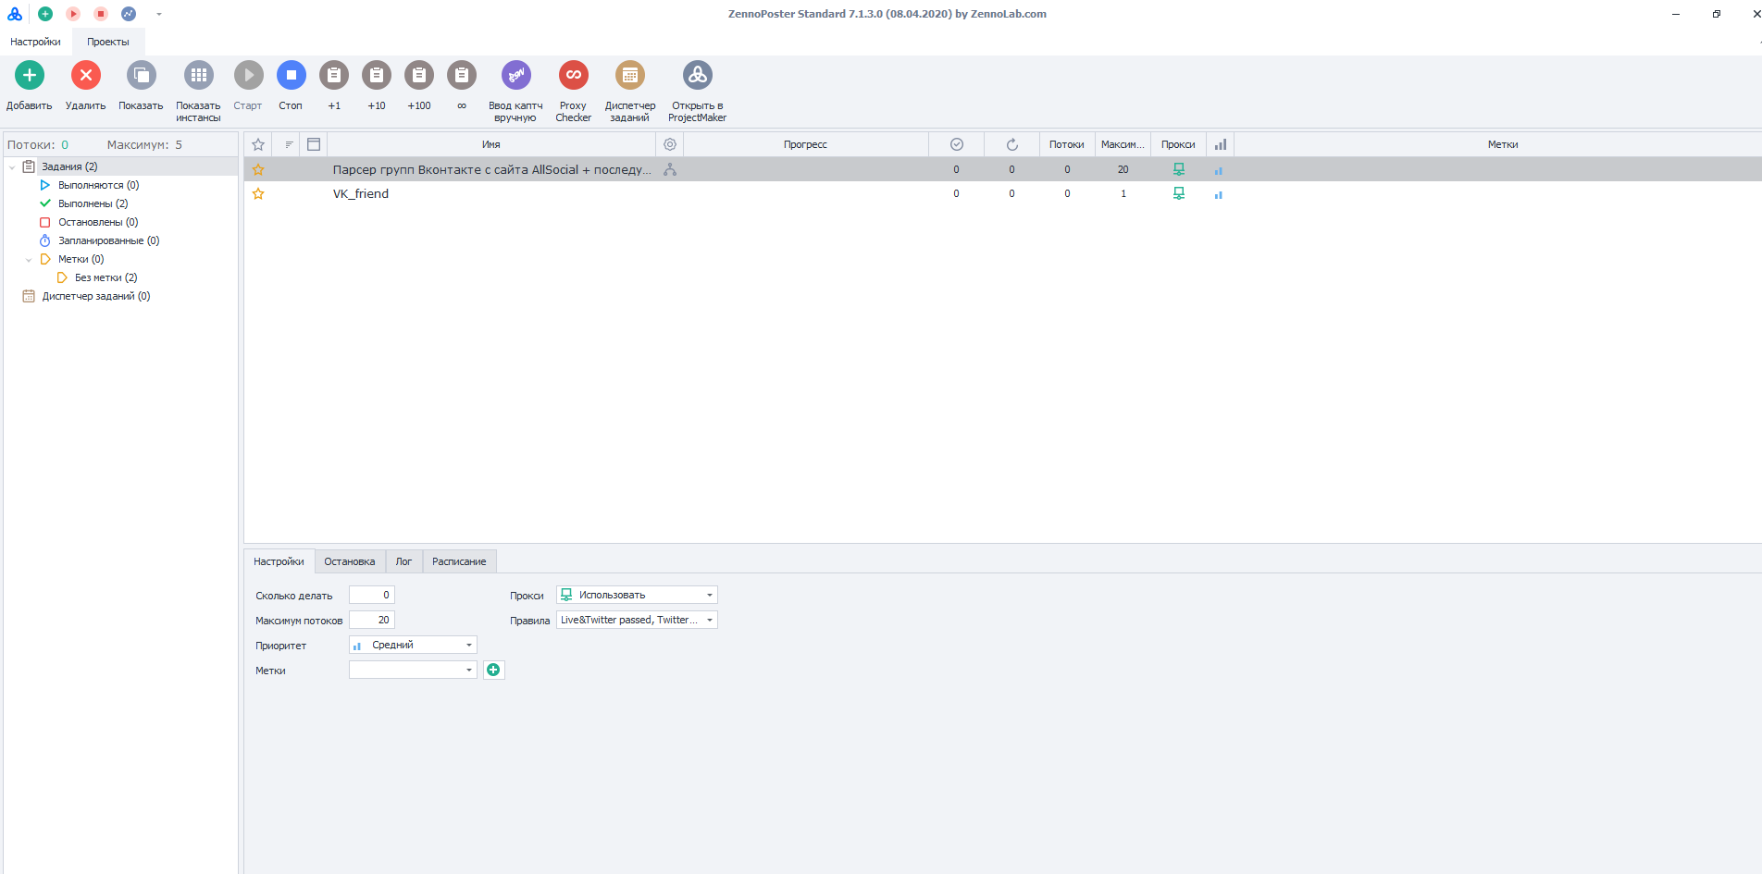The image size is (1762, 874).
Task: Click the pink stop icon in the title bar
Action: tap(101, 14)
